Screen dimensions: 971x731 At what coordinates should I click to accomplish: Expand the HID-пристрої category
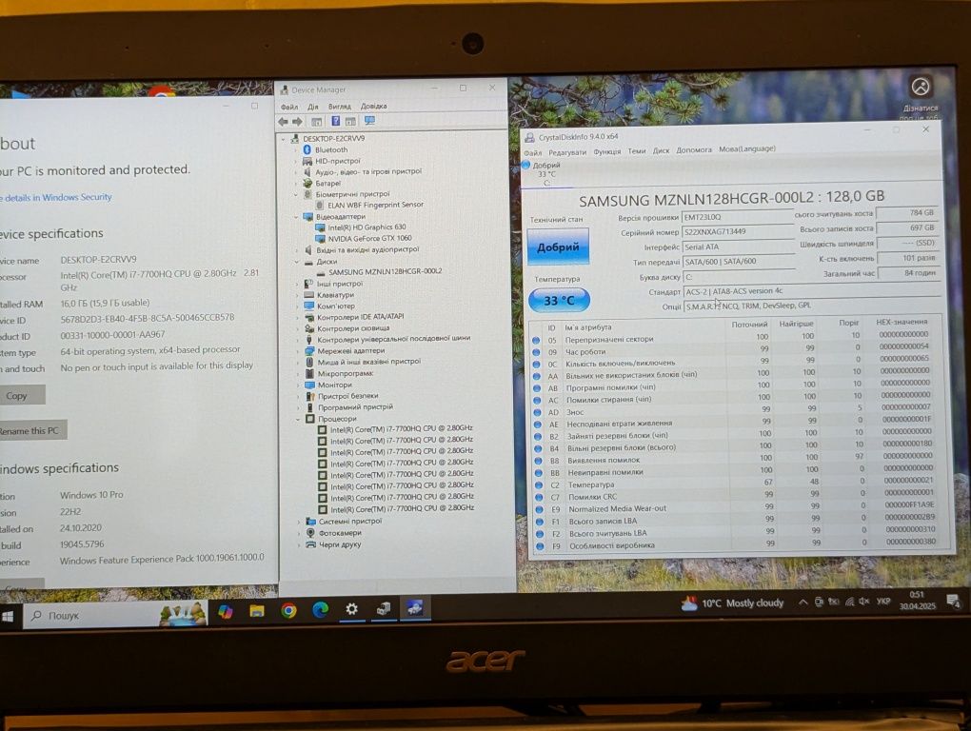[x=296, y=160]
